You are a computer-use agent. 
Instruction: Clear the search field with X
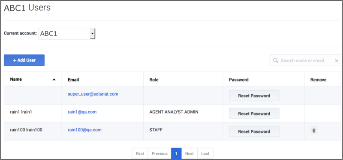tap(337, 61)
